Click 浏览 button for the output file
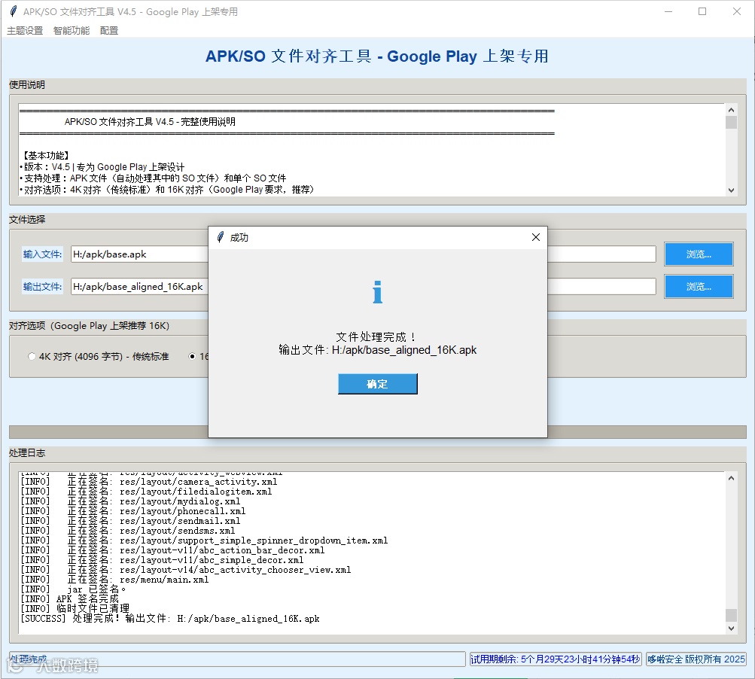Image resolution: width=755 pixels, height=679 pixels. tap(699, 287)
